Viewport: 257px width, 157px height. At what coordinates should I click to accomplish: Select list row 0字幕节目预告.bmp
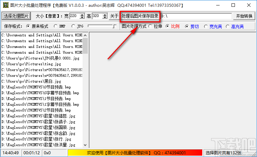point(42,93)
